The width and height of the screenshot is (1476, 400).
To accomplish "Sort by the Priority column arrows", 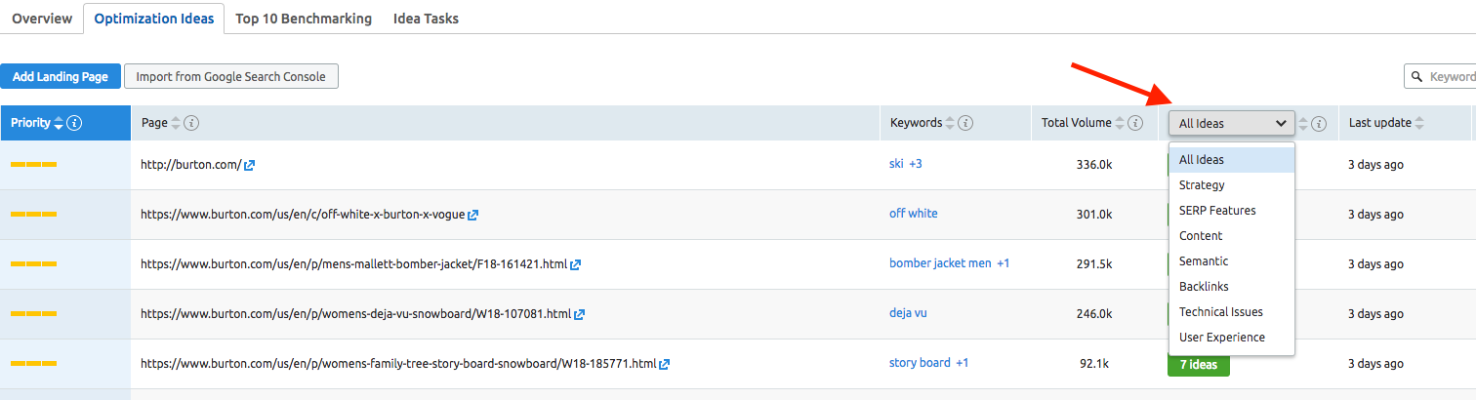I will (x=59, y=124).
